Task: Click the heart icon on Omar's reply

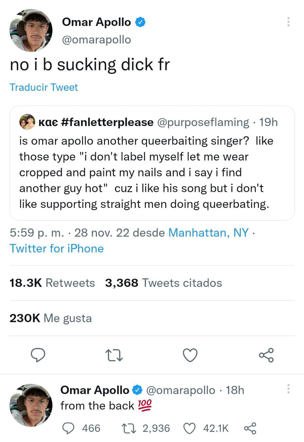Action: pos(189,428)
